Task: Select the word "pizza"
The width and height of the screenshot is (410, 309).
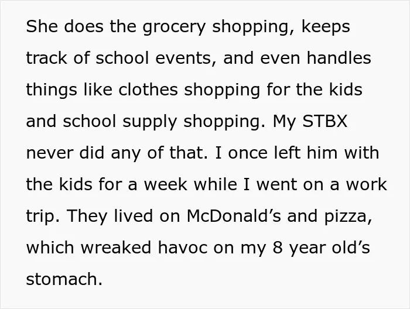Action: [x=348, y=217]
